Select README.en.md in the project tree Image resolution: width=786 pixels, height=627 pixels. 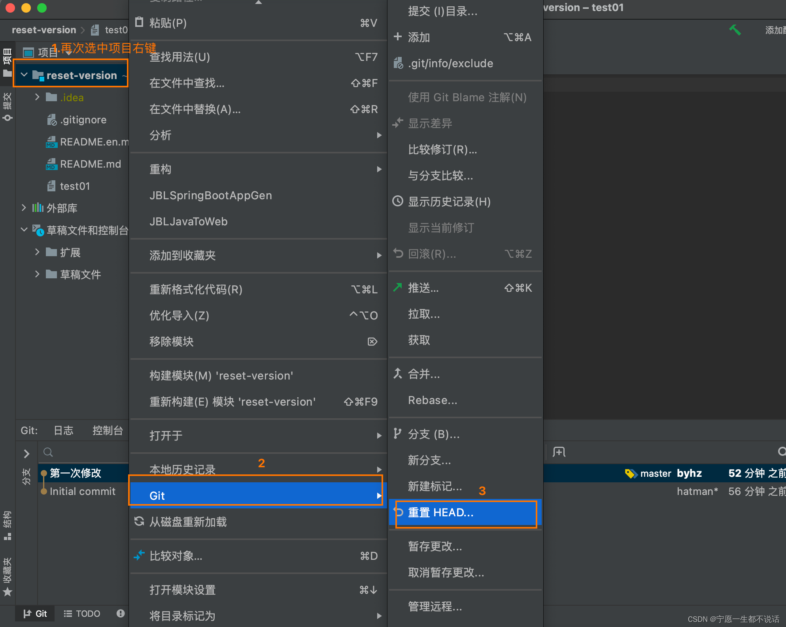(x=94, y=142)
